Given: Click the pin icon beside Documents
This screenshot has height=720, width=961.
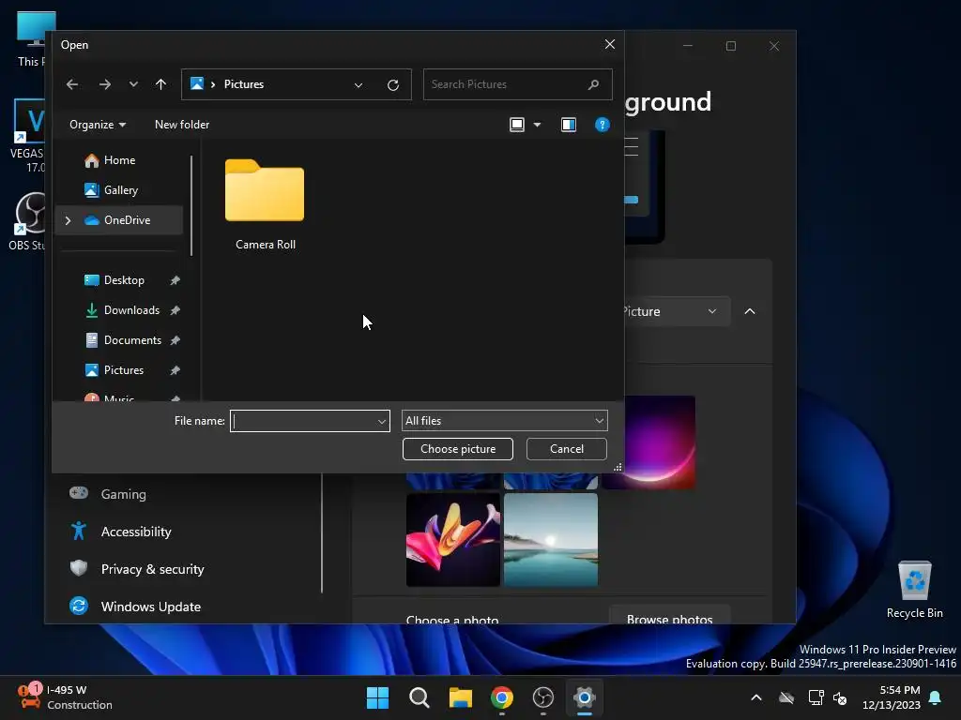Looking at the screenshot, I should click(175, 340).
